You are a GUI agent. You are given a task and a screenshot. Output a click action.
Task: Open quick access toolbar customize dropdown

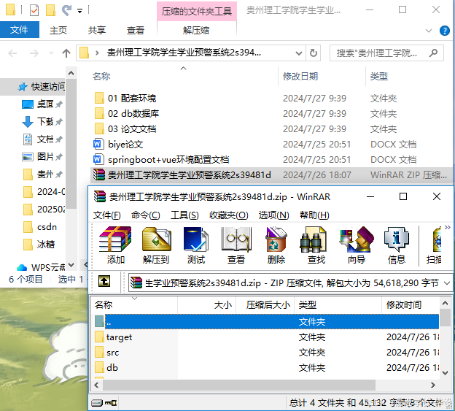[x=79, y=11]
